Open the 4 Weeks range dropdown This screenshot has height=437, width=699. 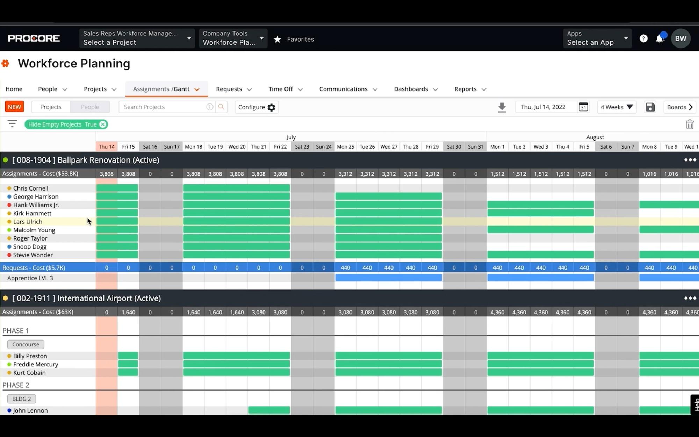point(617,107)
